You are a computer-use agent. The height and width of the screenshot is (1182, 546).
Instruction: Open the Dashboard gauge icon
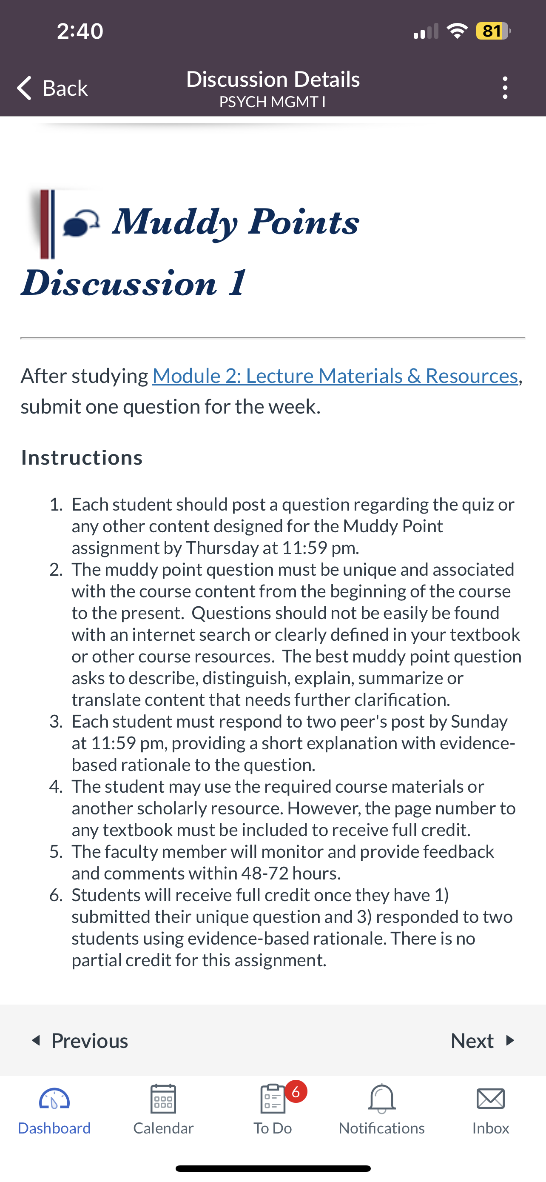[x=54, y=1099]
